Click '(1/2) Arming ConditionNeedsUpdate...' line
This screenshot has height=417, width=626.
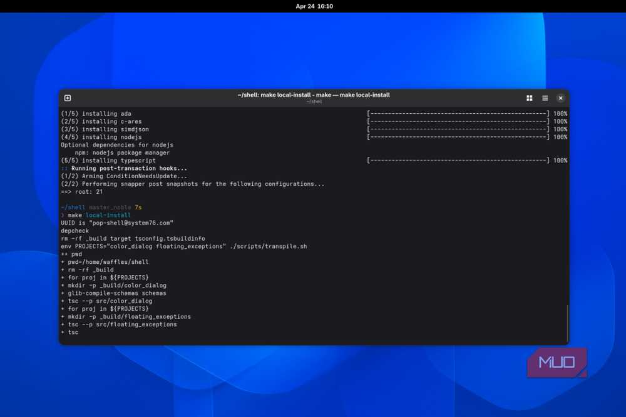[124, 176]
